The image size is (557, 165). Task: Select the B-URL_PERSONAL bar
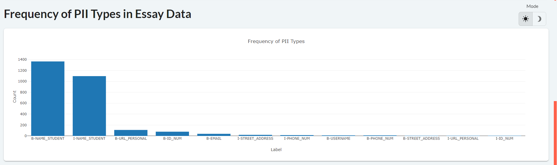[131, 133]
